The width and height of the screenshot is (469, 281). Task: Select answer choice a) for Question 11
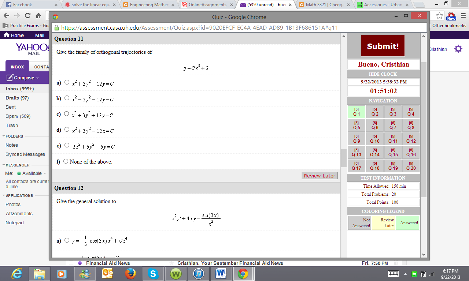(67, 82)
